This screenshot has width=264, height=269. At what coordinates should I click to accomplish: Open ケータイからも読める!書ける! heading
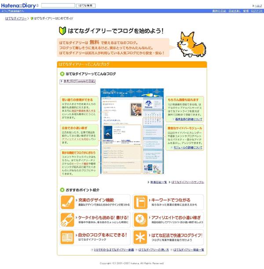coord(103,217)
